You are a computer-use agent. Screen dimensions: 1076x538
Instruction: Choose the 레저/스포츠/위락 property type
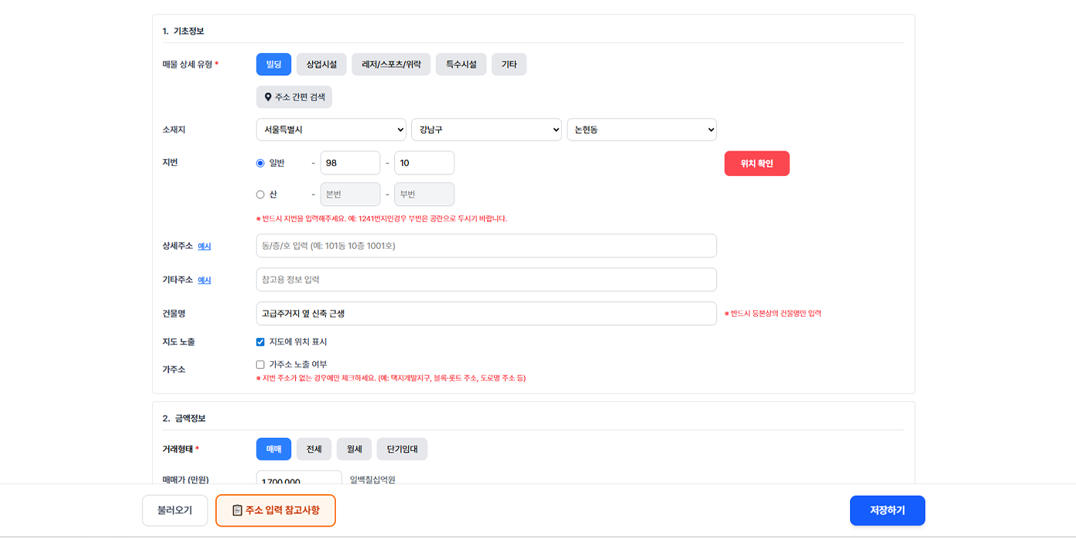390,65
